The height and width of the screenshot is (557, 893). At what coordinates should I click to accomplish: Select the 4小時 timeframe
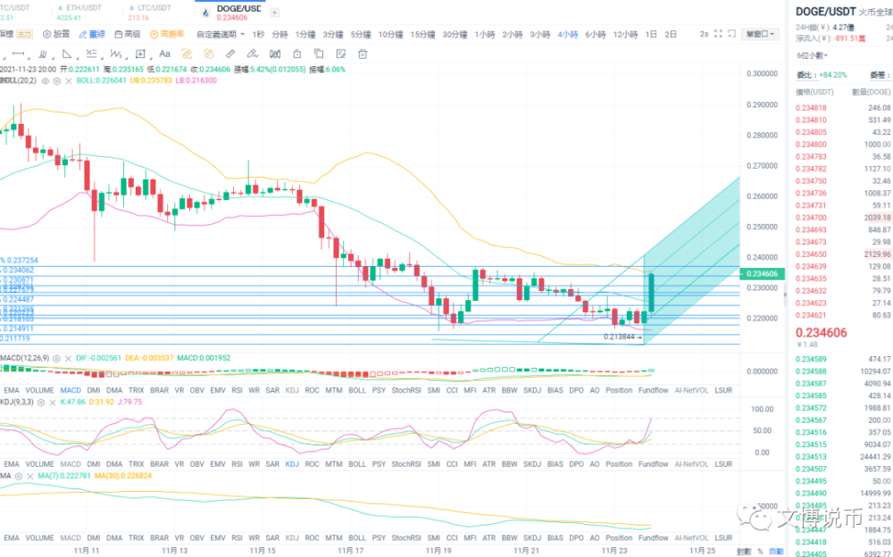point(568,34)
